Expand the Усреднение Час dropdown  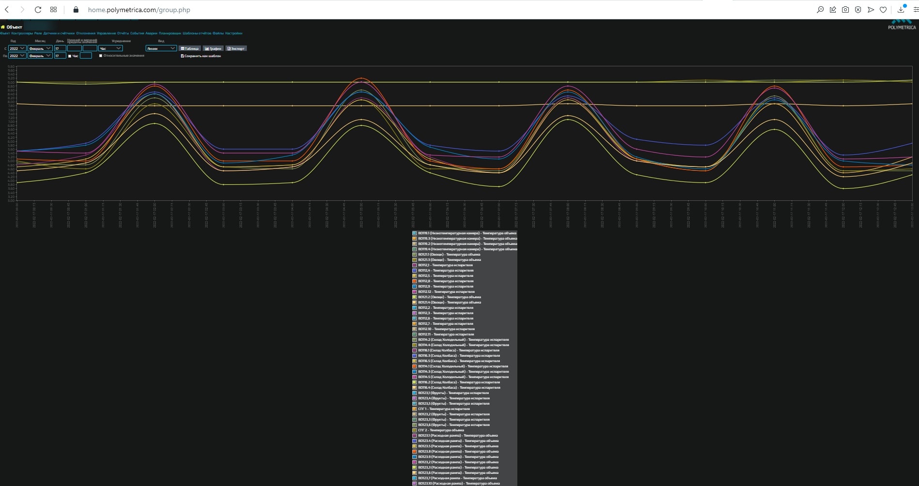(110, 48)
